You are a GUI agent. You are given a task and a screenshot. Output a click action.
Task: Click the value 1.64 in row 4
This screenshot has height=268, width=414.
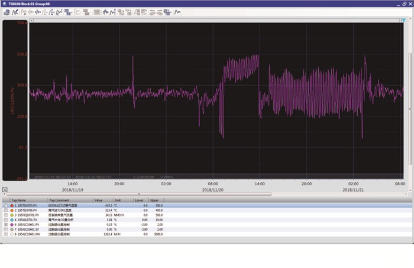pyautogui.click(x=109, y=219)
